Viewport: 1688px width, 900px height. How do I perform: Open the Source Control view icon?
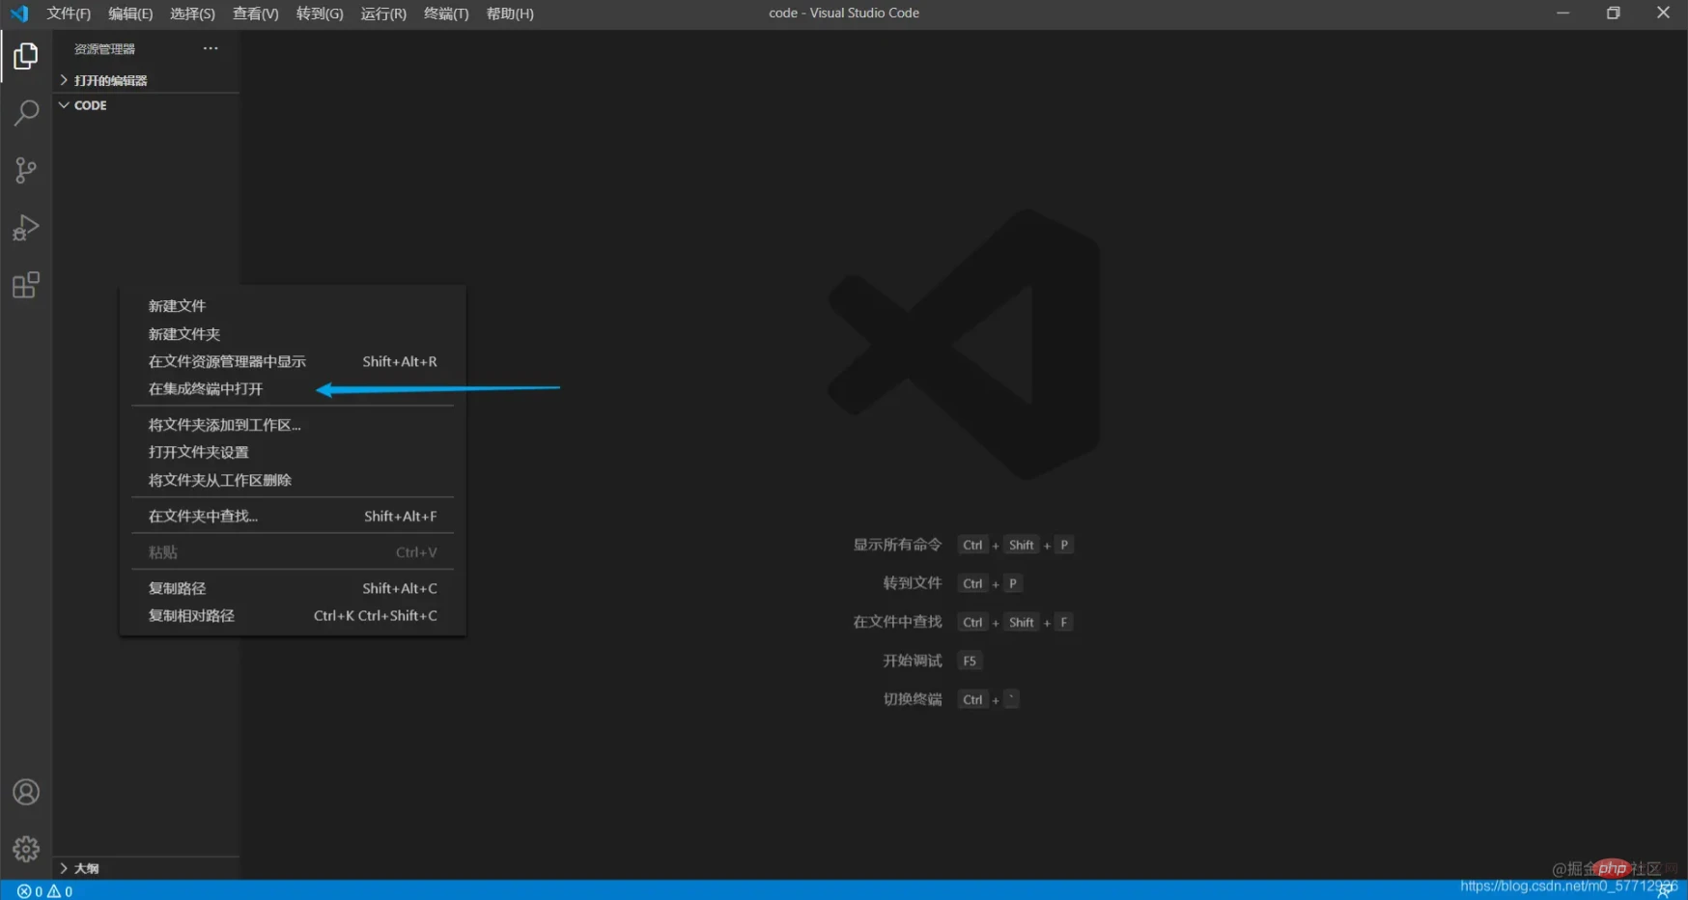pos(26,171)
